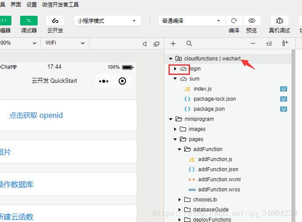Expand the login cloud function arrow
Screen dimensions: 302x222
175,69
